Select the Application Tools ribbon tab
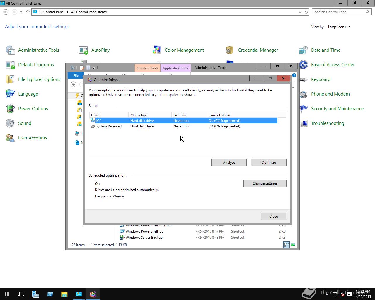 pos(176,68)
